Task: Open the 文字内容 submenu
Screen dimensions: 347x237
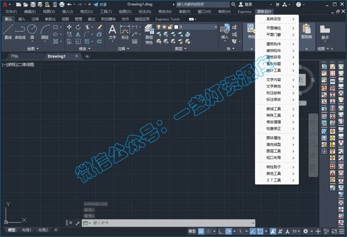Action: pos(277,80)
